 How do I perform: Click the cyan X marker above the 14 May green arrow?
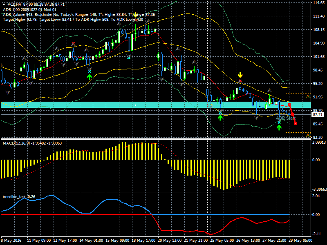coord(90,71)
